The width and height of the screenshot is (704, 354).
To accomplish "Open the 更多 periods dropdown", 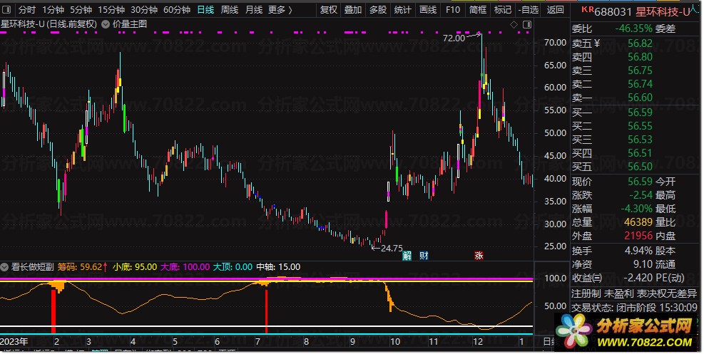I will pyautogui.click(x=280, y=9).
